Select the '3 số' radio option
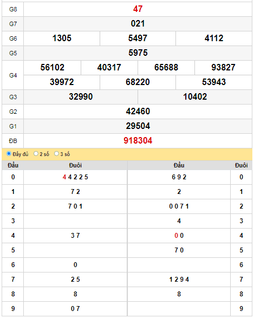 [x=56, y=154]
